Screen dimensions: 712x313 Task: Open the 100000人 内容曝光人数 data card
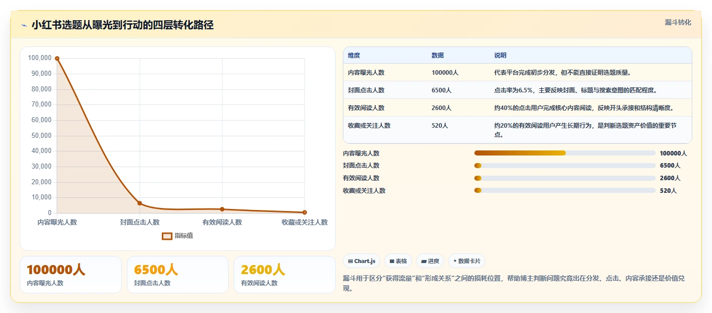point(71,275)
